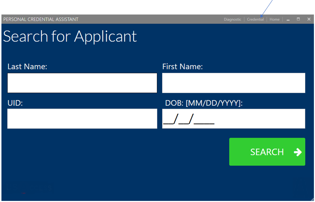Maximize the Personal Credential Assistant window
The height and width of the screenshot is (202, 315).
tap(298, 19)
